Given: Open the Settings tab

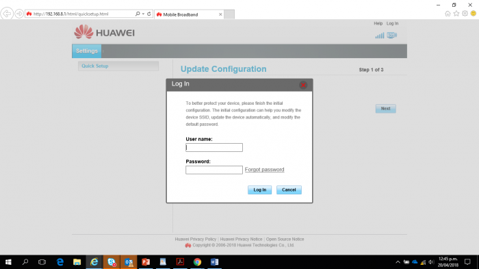Looking at the screenshot, I should click(87, 51).
